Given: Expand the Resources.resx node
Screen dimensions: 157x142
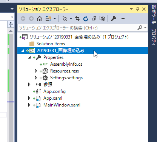Looking at the screenshot, I should [36, 71].
